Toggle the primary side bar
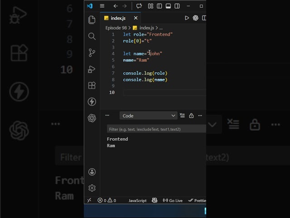Viewport: 290px width, 218px height. point(159,6)
